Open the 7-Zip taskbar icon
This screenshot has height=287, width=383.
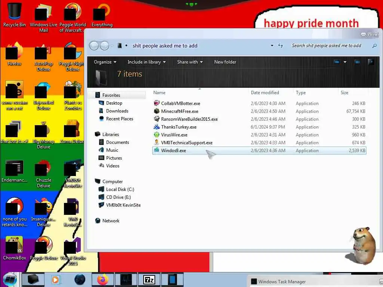(149, 280)
